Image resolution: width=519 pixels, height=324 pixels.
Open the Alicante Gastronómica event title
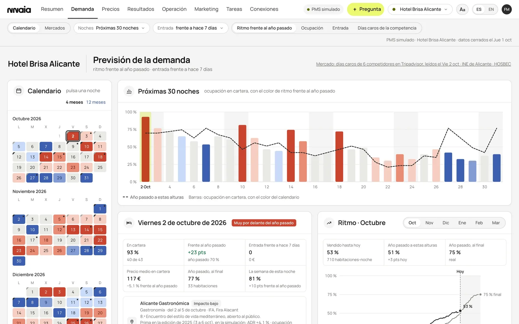point(164,303)
